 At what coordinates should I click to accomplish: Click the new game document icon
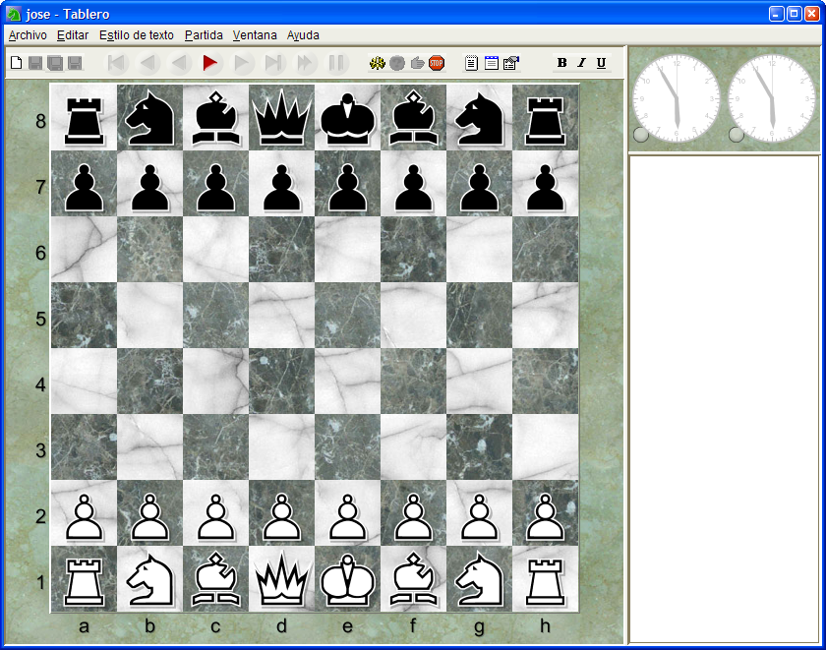[x=17, y=63]
